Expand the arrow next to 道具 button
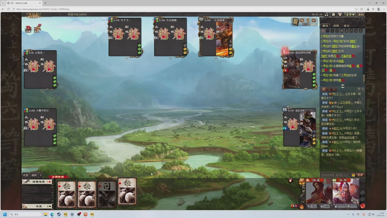Viewport: 387px width, 218px height. coord(41,175)
